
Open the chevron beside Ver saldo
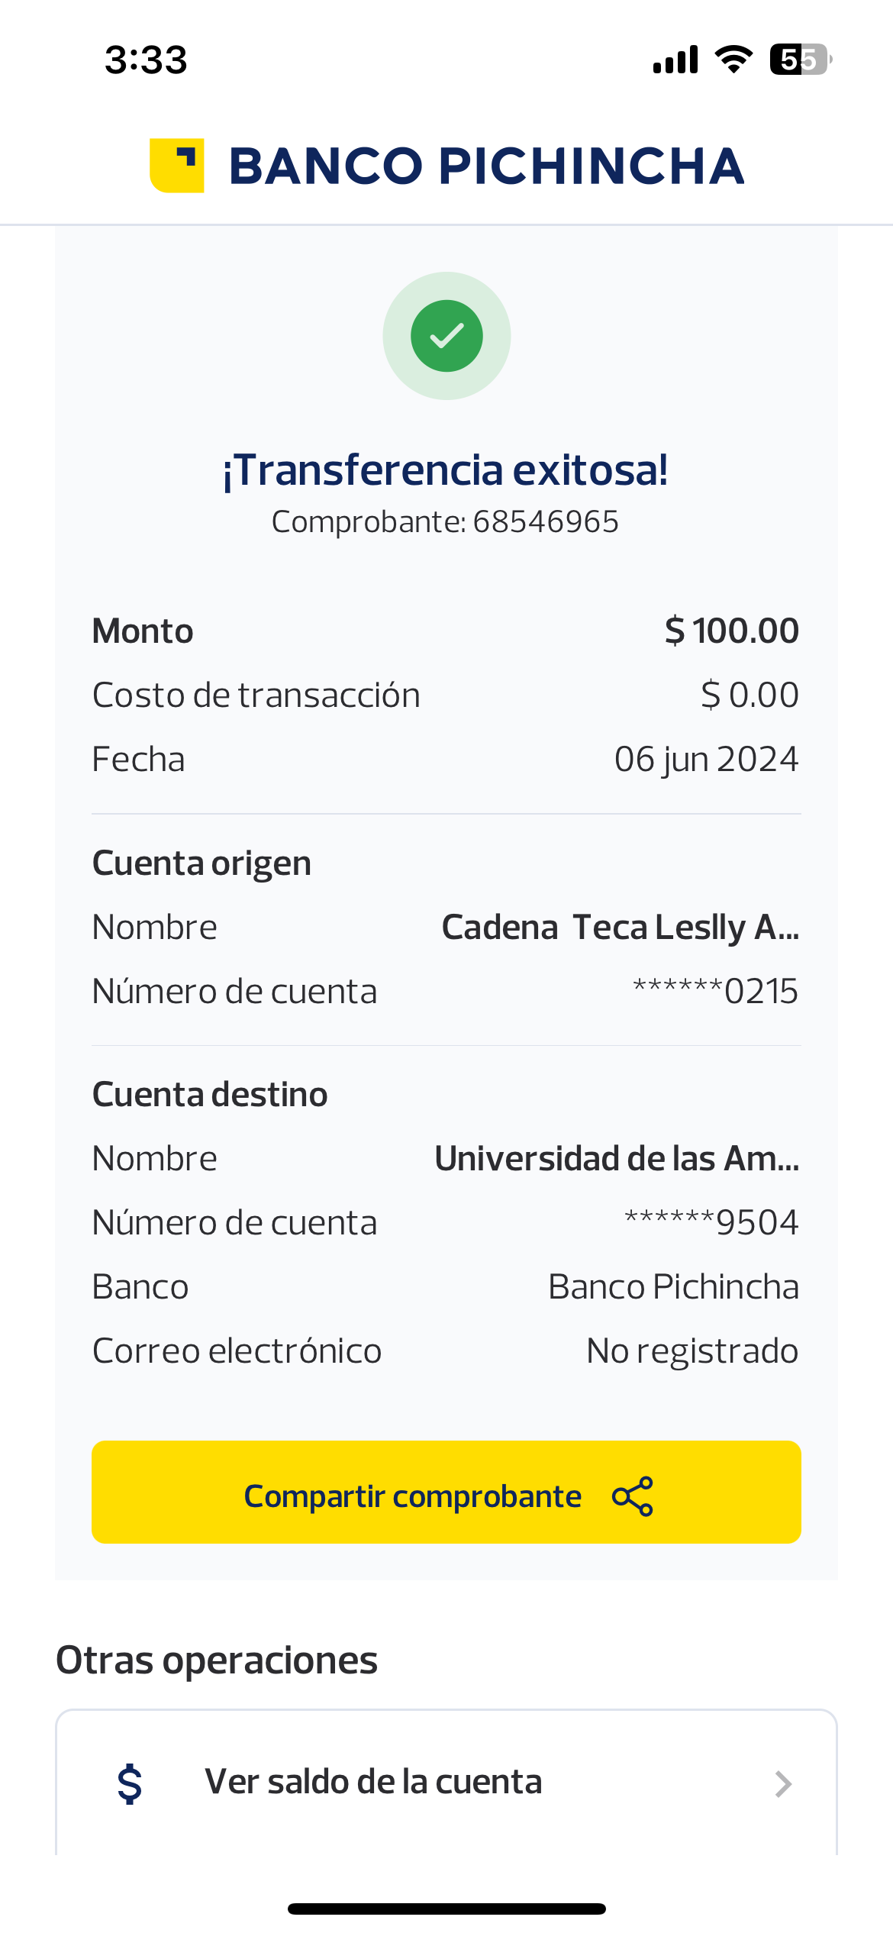pos(782,1784)
